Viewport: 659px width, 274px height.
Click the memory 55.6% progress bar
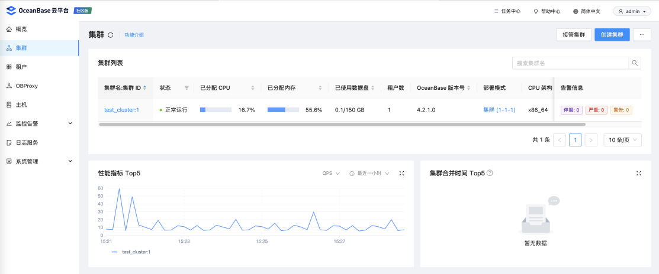283,110
